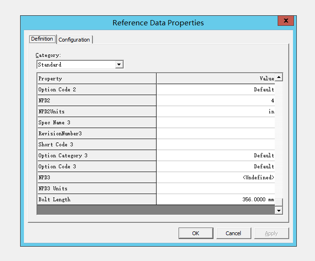The width and height of the screenshot is (315, 261).
Task: Click the empty RevisionNumber3 value cell
Action: [x=215, y=133]
